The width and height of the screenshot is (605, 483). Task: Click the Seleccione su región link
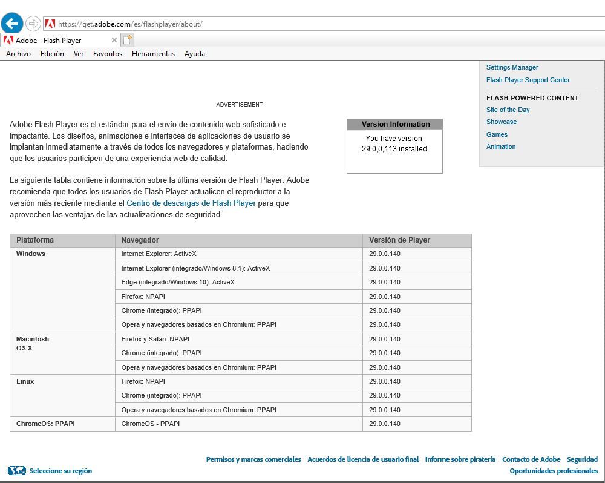60,470
